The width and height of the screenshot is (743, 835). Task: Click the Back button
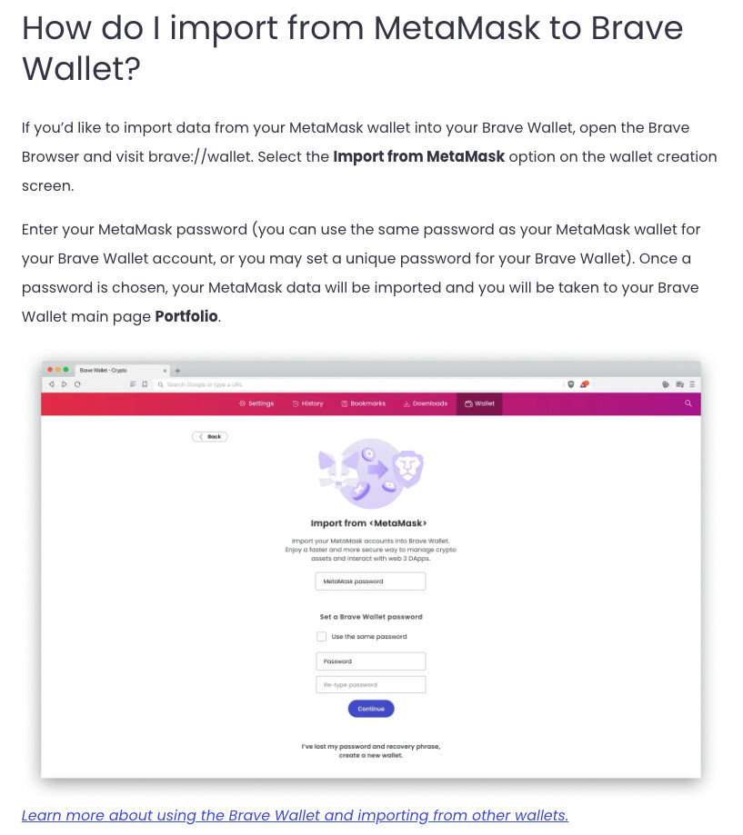[x=210, y=437]
